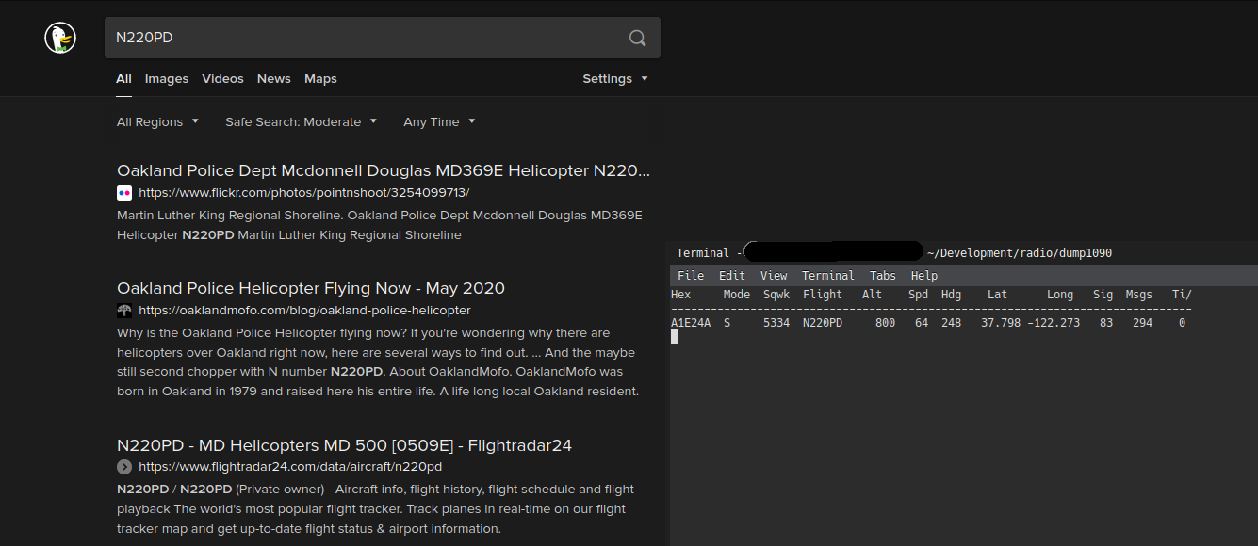Image resolution: width=1258 pixels, height=546 pixels.
Task: Open the N220PD MD Helicopters Flightradar24 result
Action: [x=344, y=445]
